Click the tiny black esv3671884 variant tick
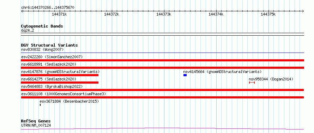 [x=40, y=105]
